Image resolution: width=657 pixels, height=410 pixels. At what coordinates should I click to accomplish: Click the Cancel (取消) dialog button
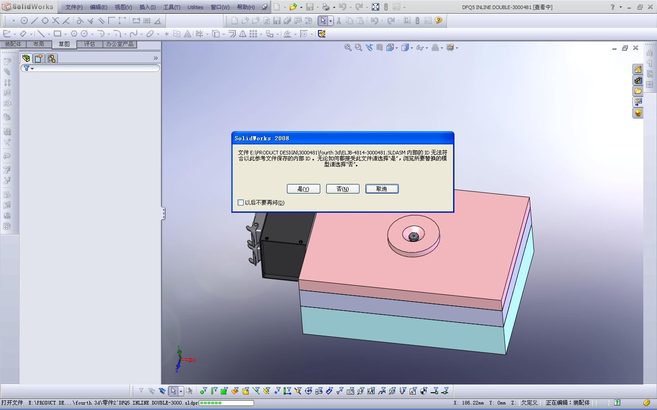[382, 189]
